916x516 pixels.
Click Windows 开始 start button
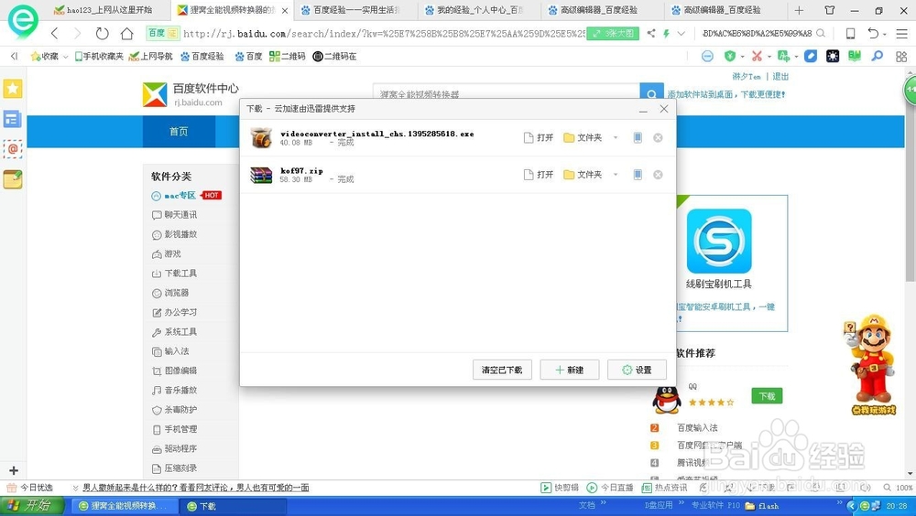pos(31,506)
